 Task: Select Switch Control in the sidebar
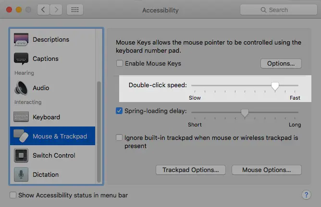(x=52, y=155)
